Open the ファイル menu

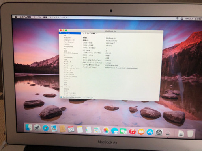(x=37, y=17)
